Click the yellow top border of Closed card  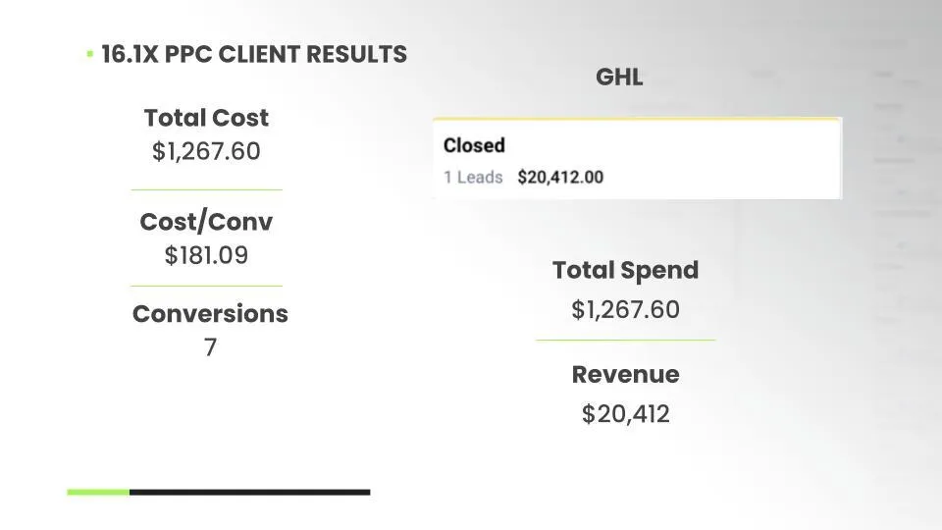(x=638, y=119)
